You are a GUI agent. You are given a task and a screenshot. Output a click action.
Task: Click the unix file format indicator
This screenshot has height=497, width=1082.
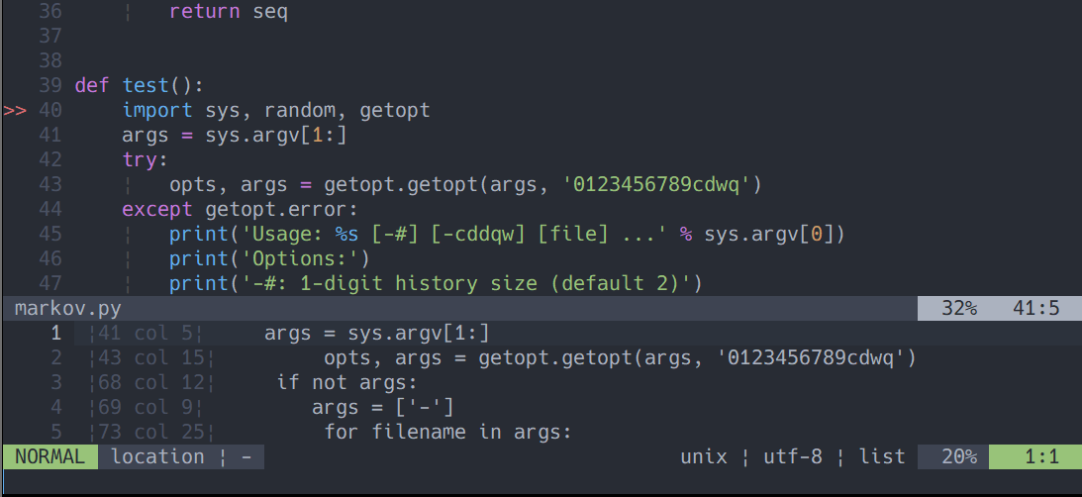tap(704, 457)
